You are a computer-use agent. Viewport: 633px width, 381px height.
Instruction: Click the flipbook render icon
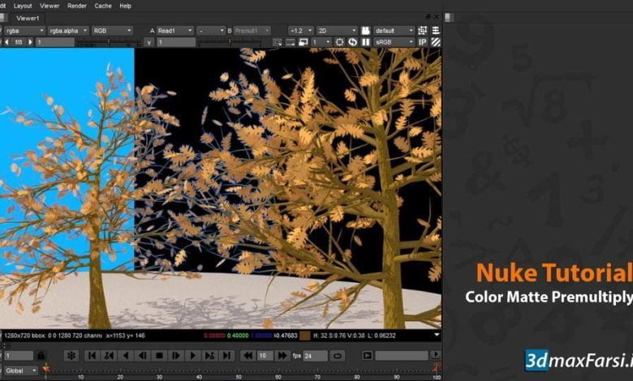pyautogui.click(x=367, y=356)
